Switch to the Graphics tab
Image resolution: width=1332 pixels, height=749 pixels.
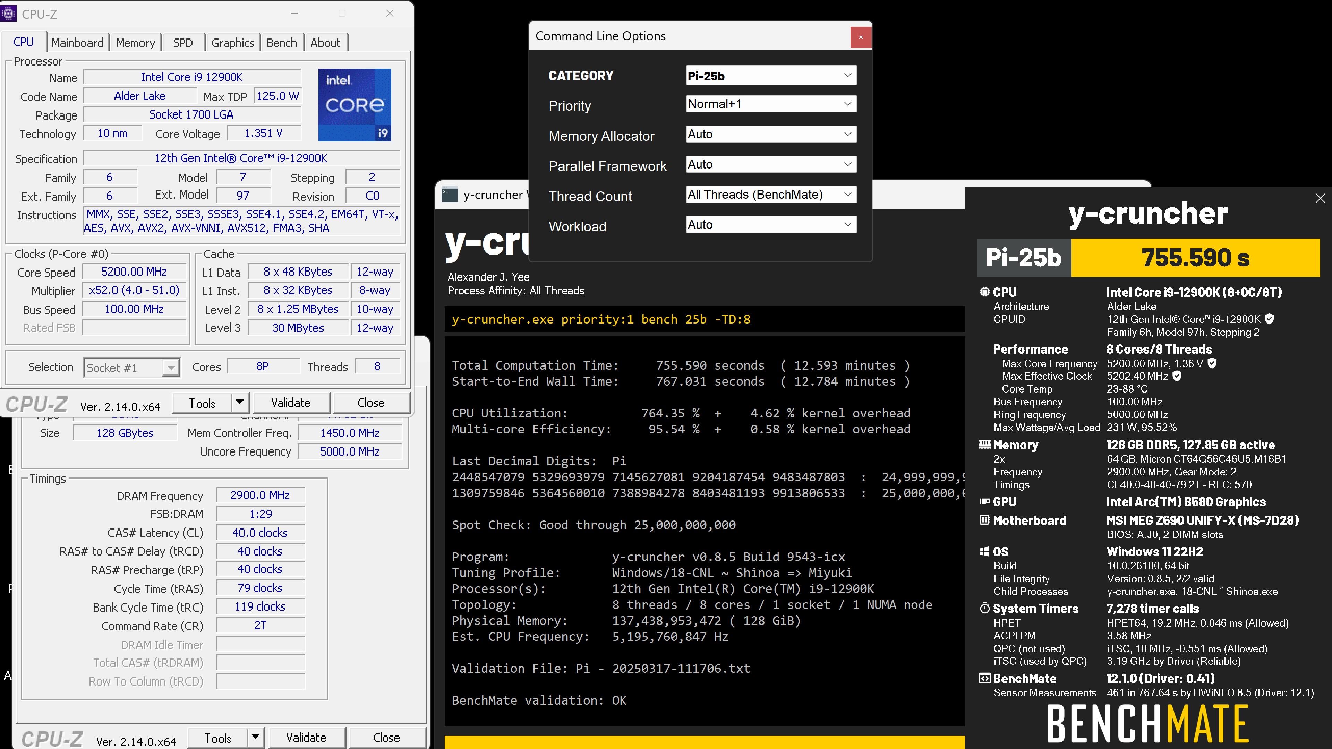233,42
